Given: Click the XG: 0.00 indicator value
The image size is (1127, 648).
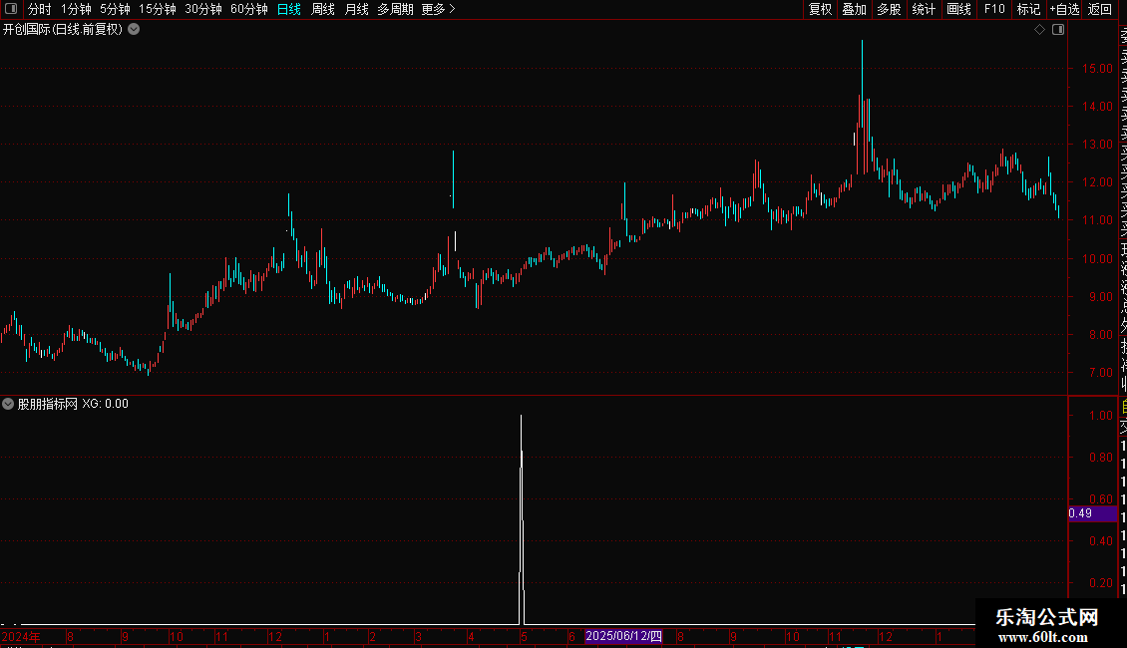Looking at the screenshot, I should [x=105, y=404].
